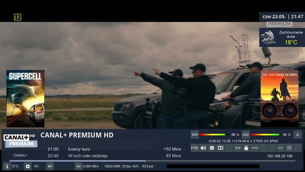Screen dimensions: 305x172
Task: Click the 5% CPU usage value
Action: [x=36, y=166]
